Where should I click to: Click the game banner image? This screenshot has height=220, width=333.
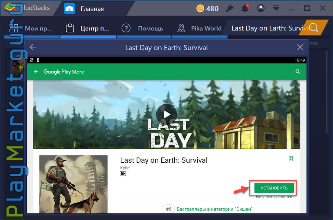click(166, 114)
